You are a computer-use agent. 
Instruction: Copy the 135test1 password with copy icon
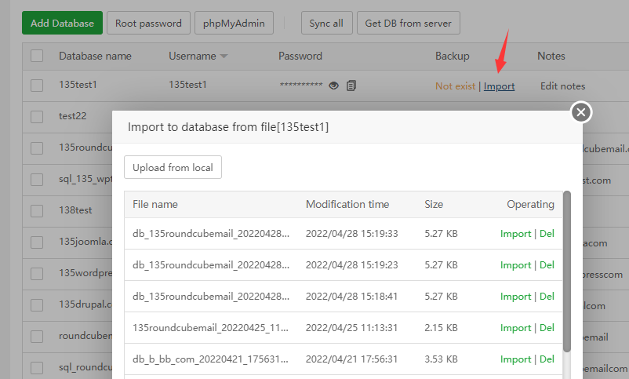(351, 86)
